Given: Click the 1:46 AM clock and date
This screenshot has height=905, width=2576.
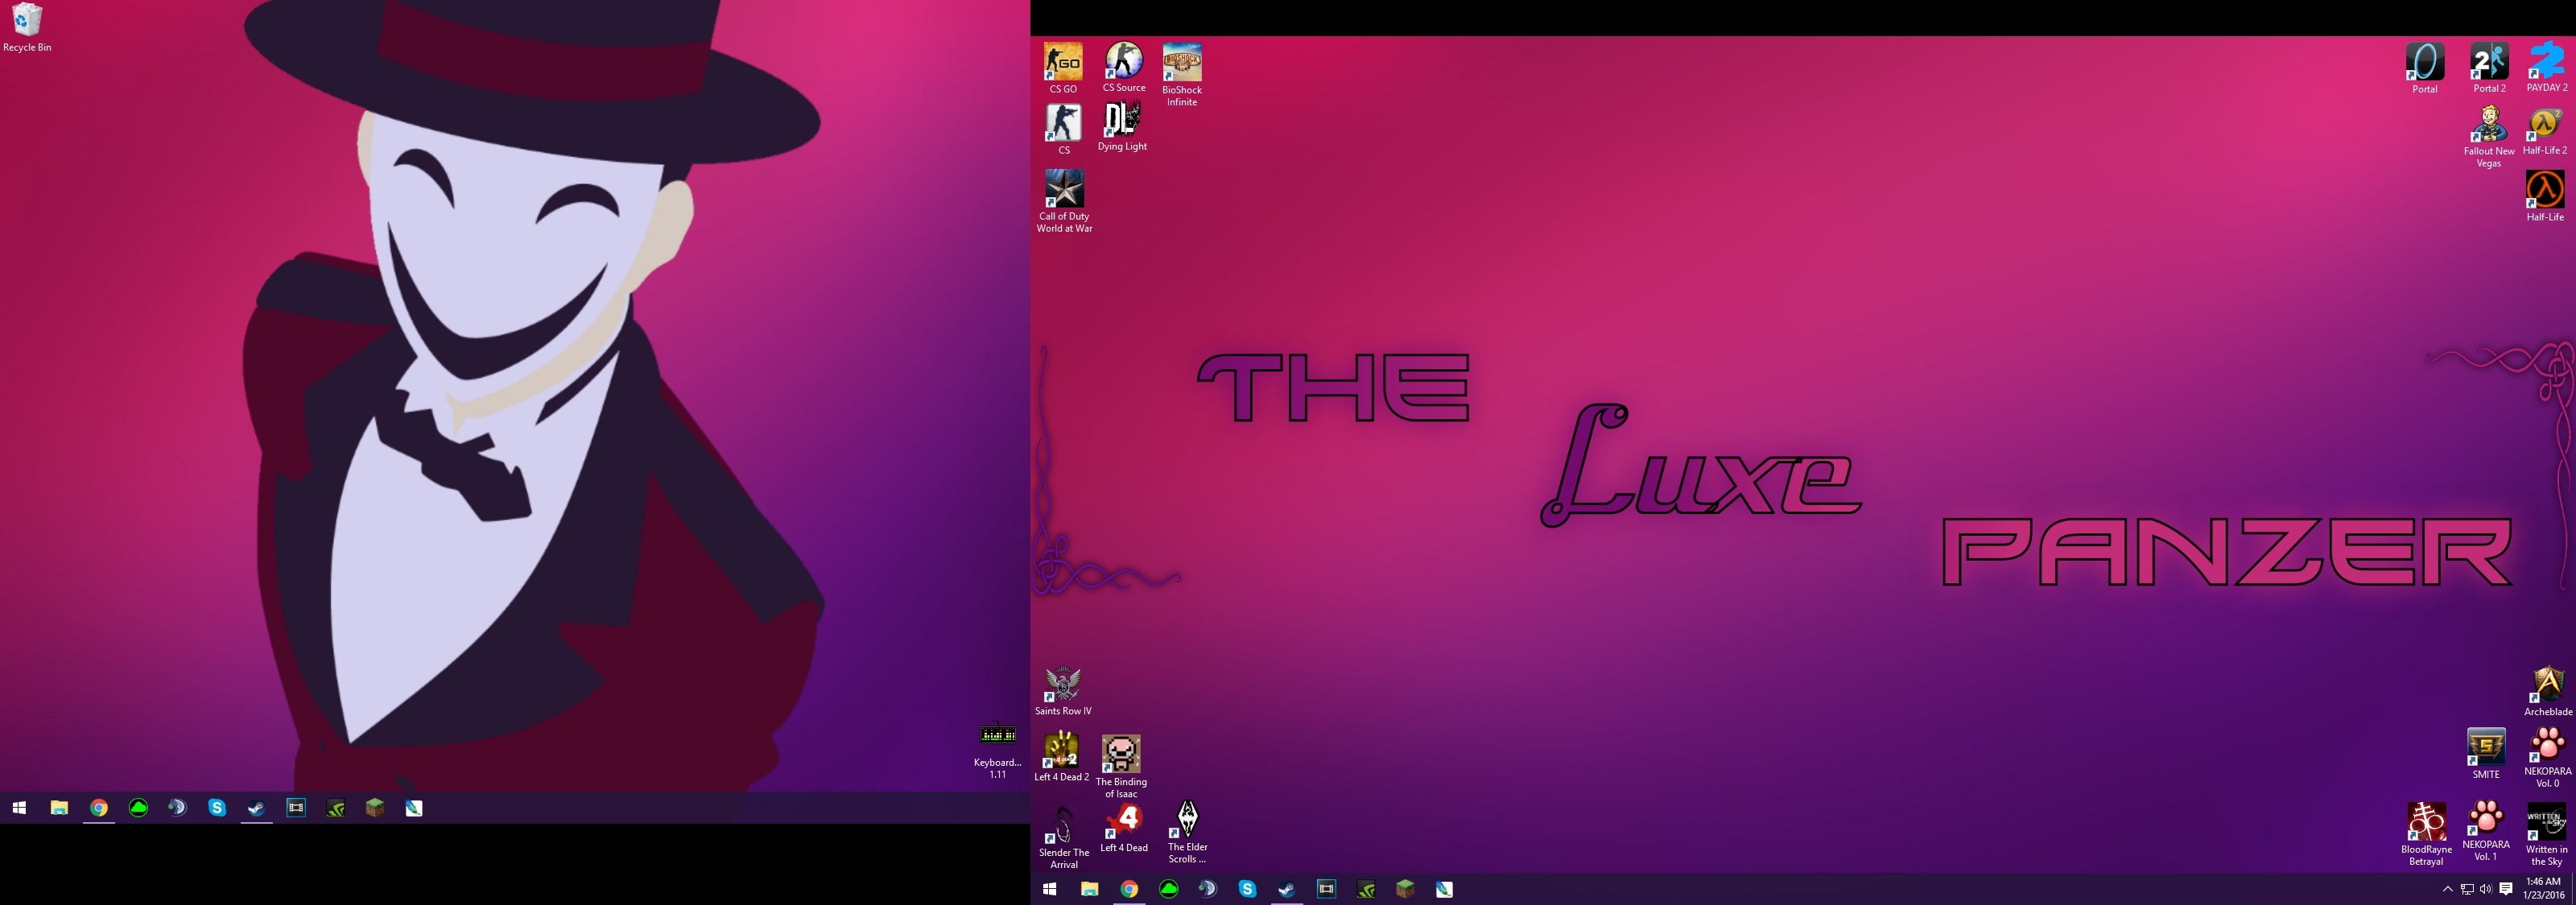Looking at the screenshot, I should (2543, 889).
